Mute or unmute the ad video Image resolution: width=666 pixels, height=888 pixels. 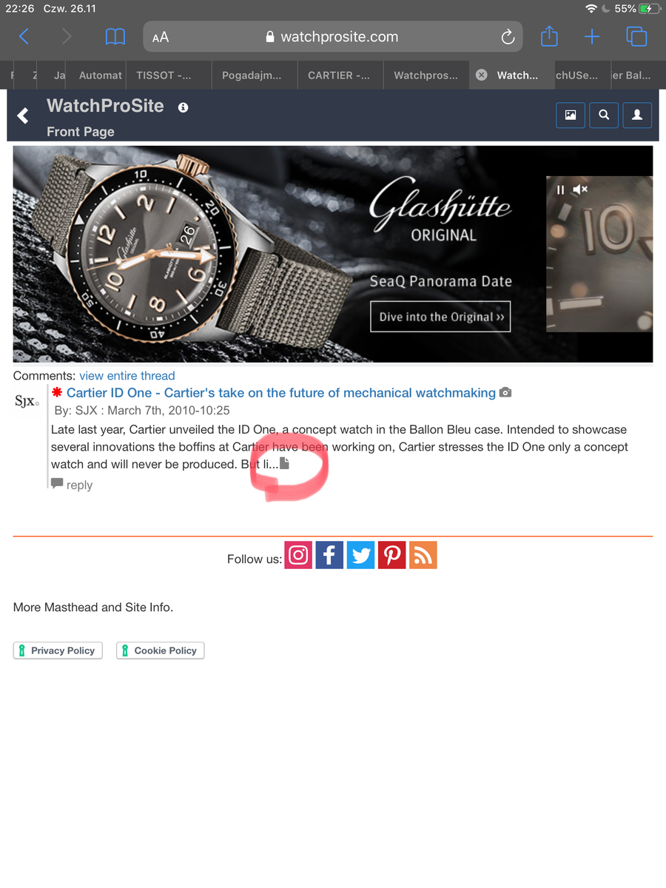point(580,189)
